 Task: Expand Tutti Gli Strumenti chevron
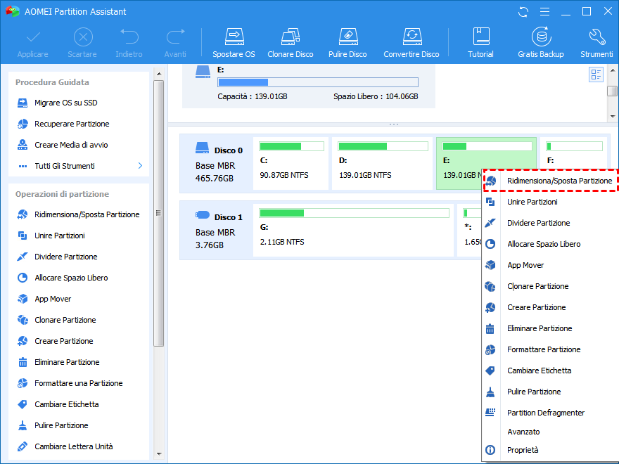tap(140, 166)
